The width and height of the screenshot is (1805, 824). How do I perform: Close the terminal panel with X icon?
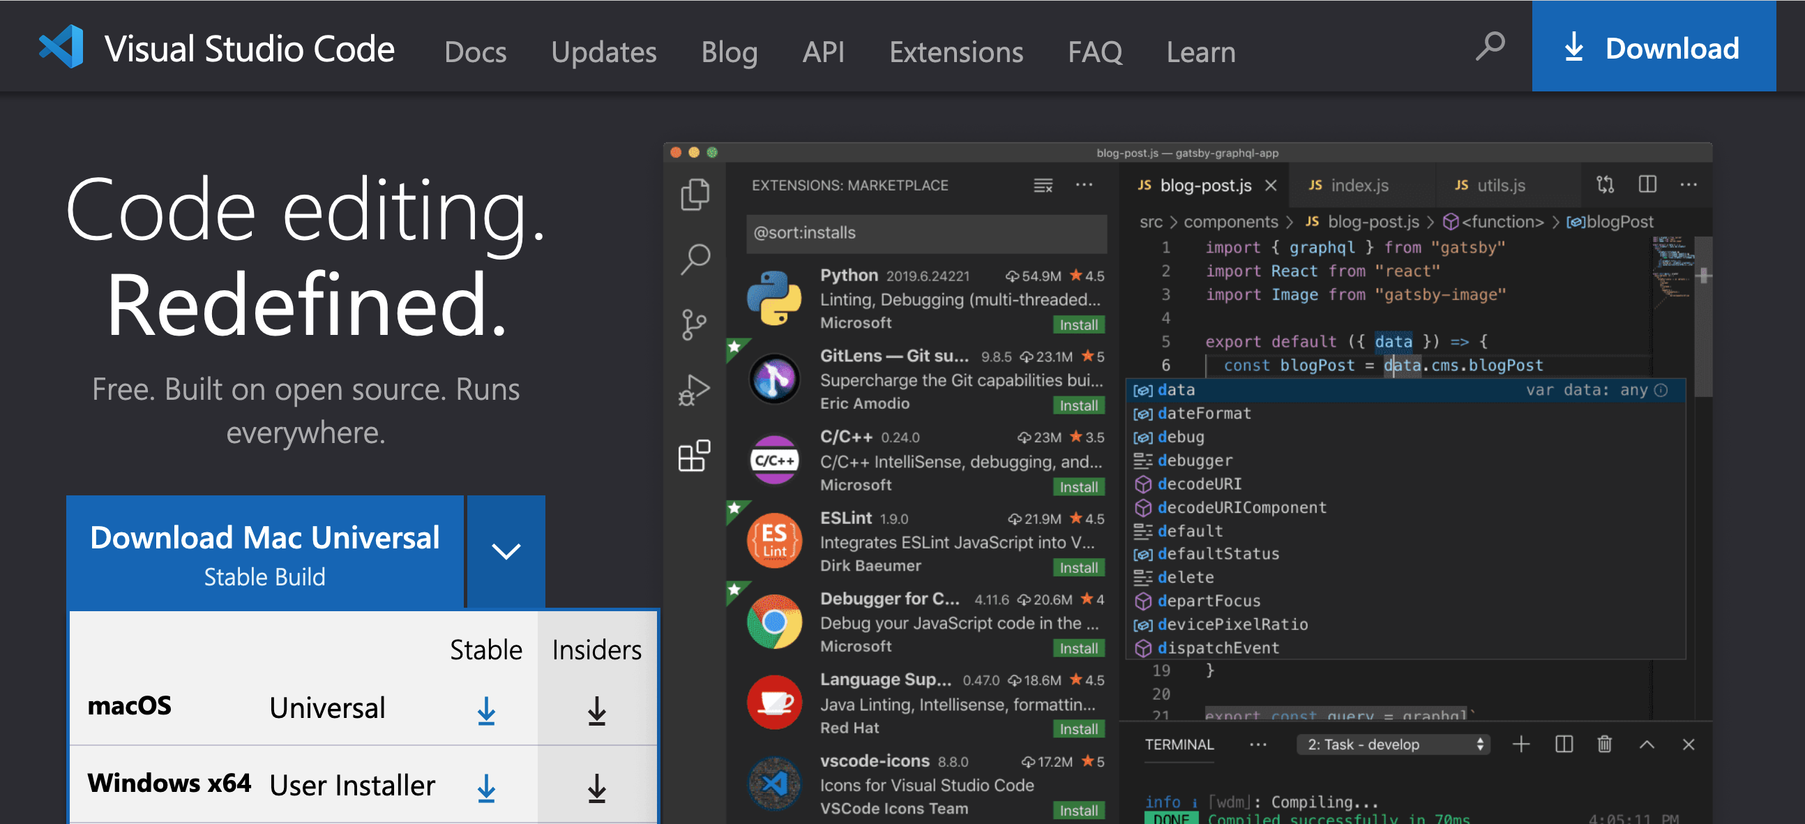1689,744
